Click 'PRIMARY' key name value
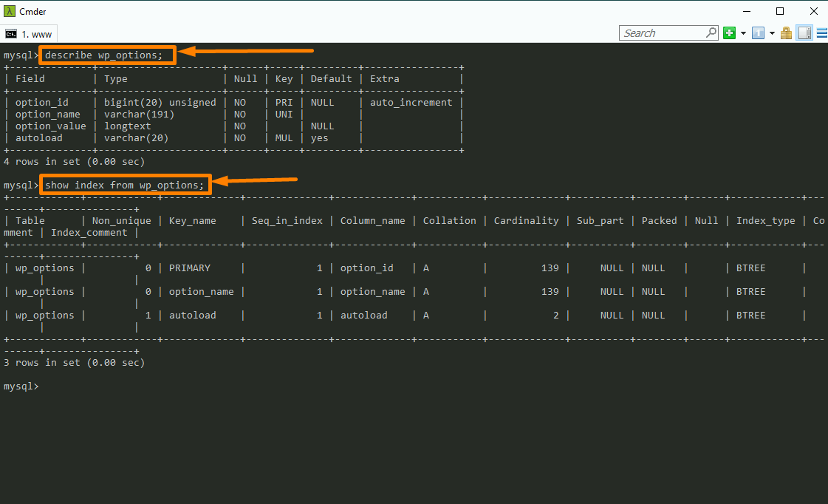The image size is (828, 504). [190, 268]
